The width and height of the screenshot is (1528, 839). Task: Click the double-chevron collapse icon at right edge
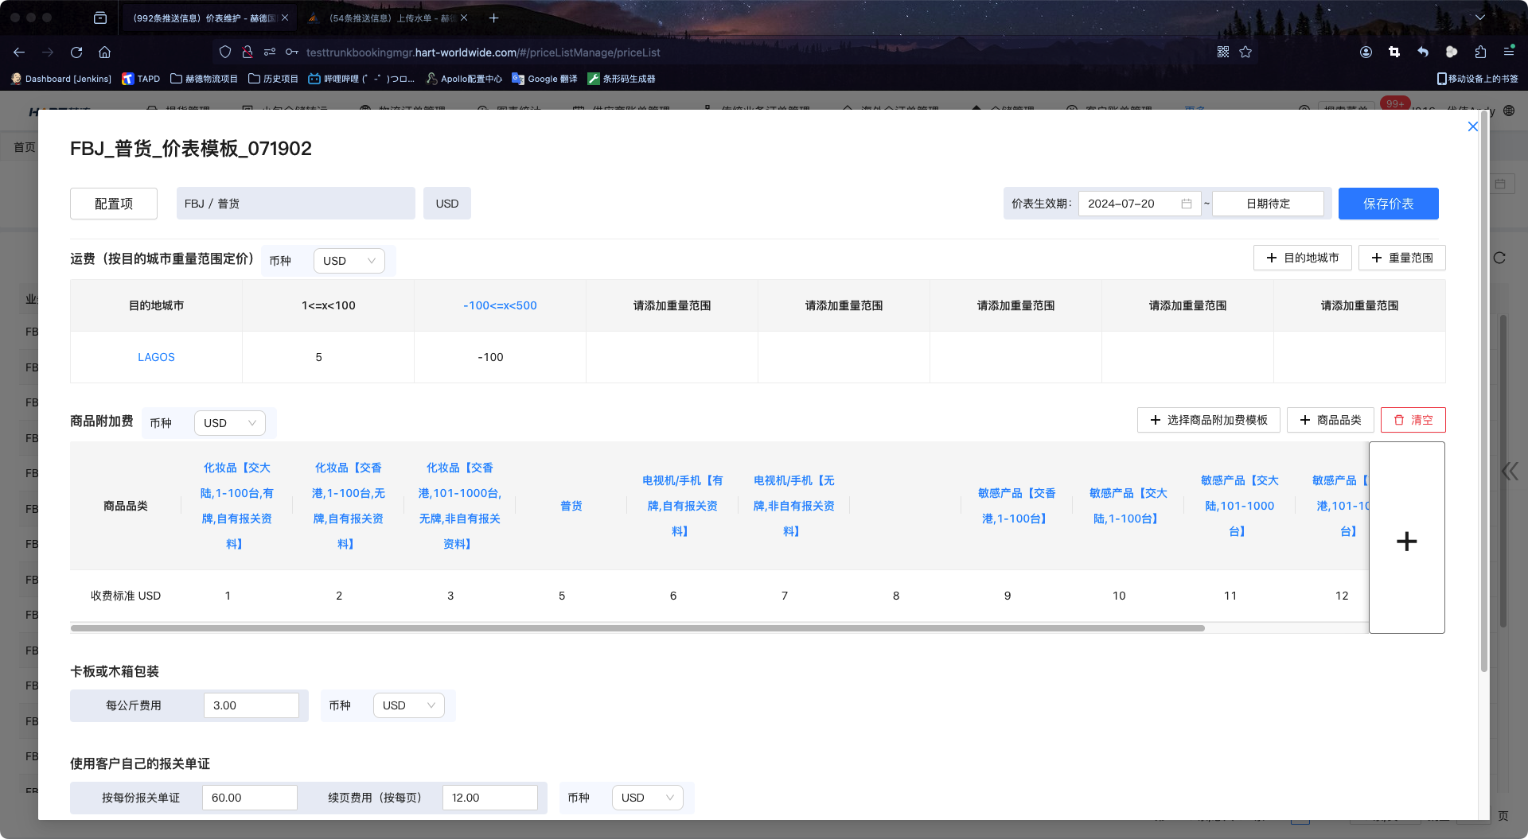pos(1509,471)
